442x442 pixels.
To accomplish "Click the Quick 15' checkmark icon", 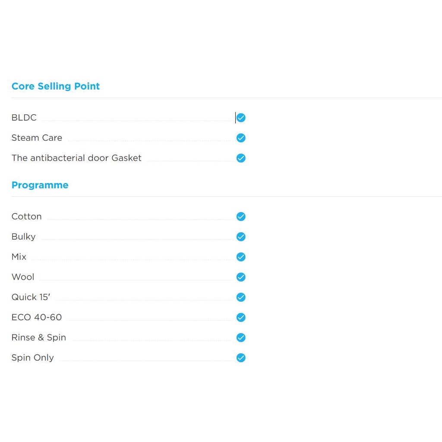I will [x=241, y=297].
